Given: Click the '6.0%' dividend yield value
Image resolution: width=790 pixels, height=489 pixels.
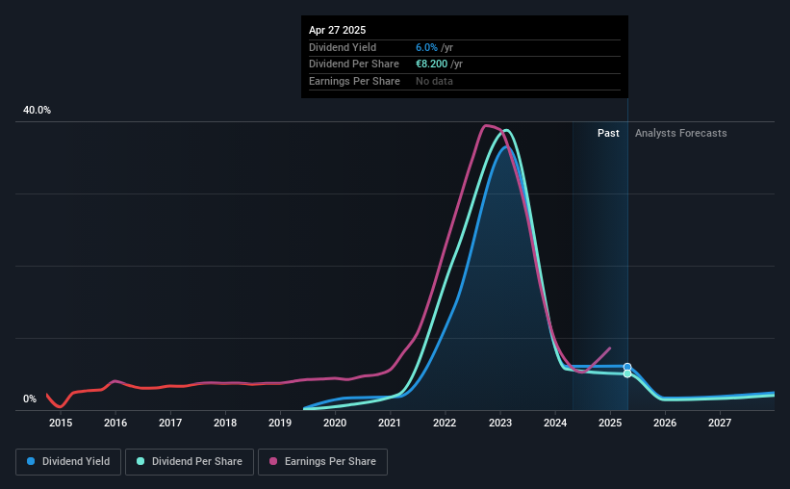Looking at the screenshot, I should click(426, 47).
